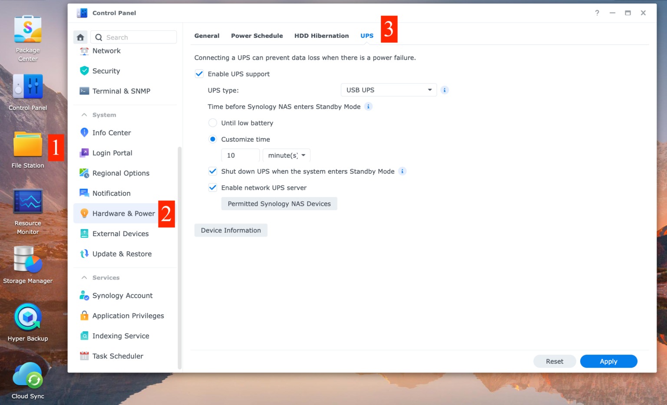The height and width of the screenshot is (405, 667).
Task: Open Cloud Sync desktop icon
Action: tap(28, 375)
